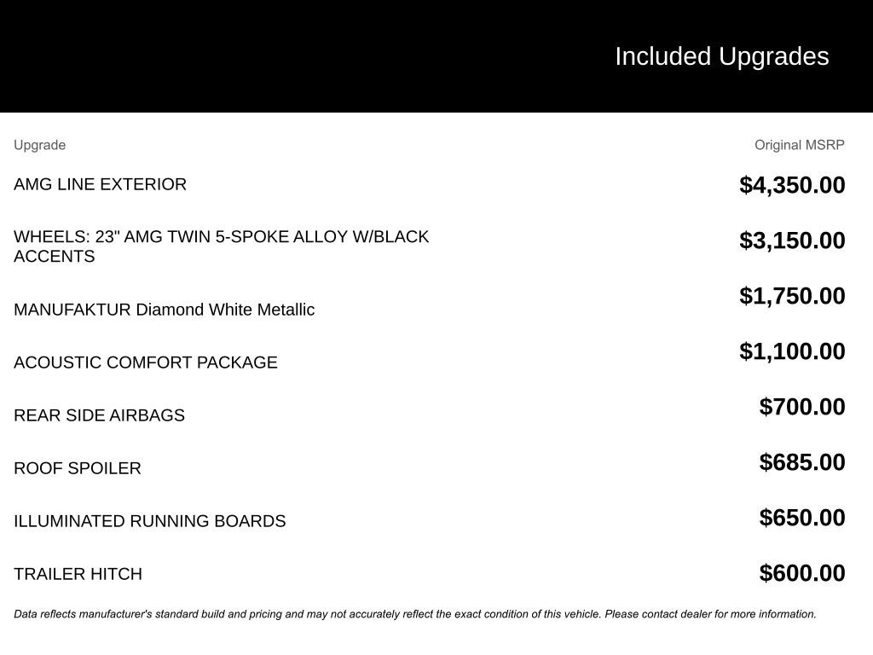Viewport: 873px width, 655px height.
Task: Select the AMG LINE EXTERIOR upgrade
Action: (100, 184)
